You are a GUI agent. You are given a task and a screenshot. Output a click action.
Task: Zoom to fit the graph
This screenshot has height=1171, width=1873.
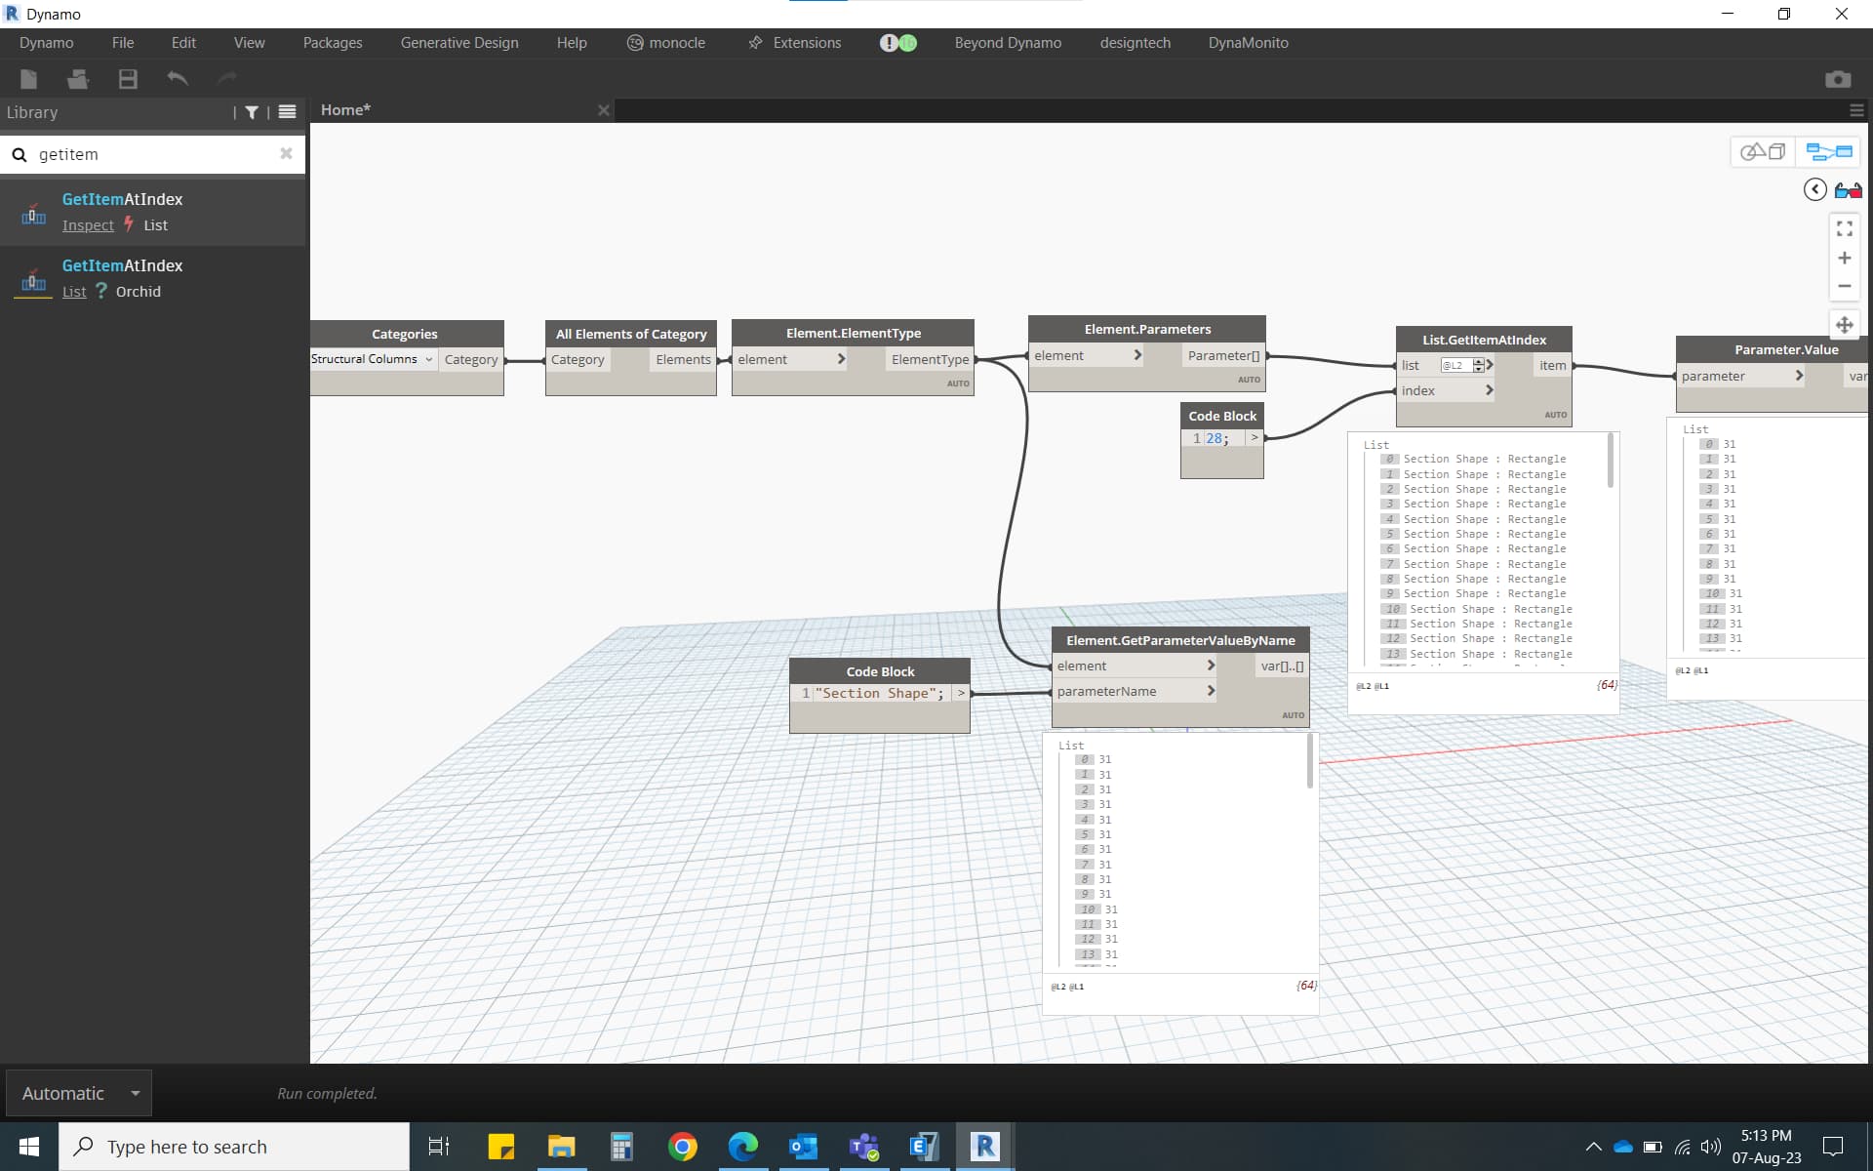pos(1845,227)
